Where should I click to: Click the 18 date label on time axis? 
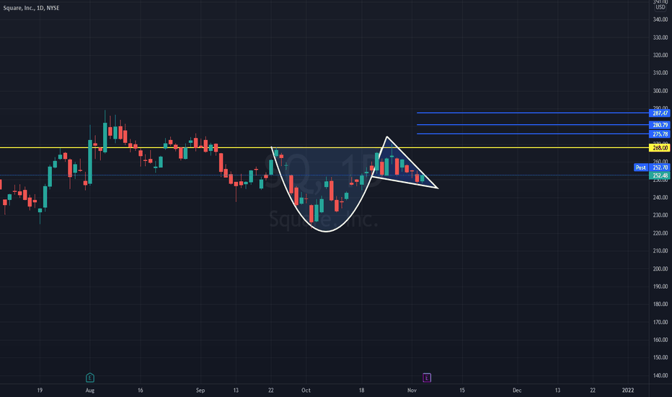(361, 390)
